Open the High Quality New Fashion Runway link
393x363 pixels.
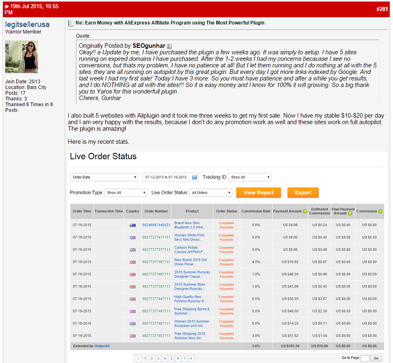pyautogui.click(x=191, y=299)
